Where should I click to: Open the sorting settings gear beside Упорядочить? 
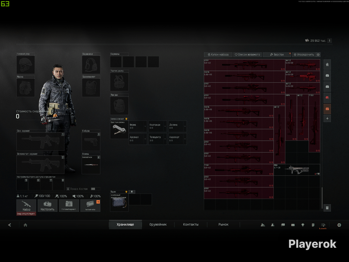click(318, 54)
